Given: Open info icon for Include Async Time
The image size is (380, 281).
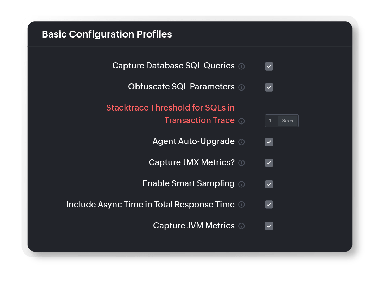Looking at the screenshot, I should click(x=241, y=205).
